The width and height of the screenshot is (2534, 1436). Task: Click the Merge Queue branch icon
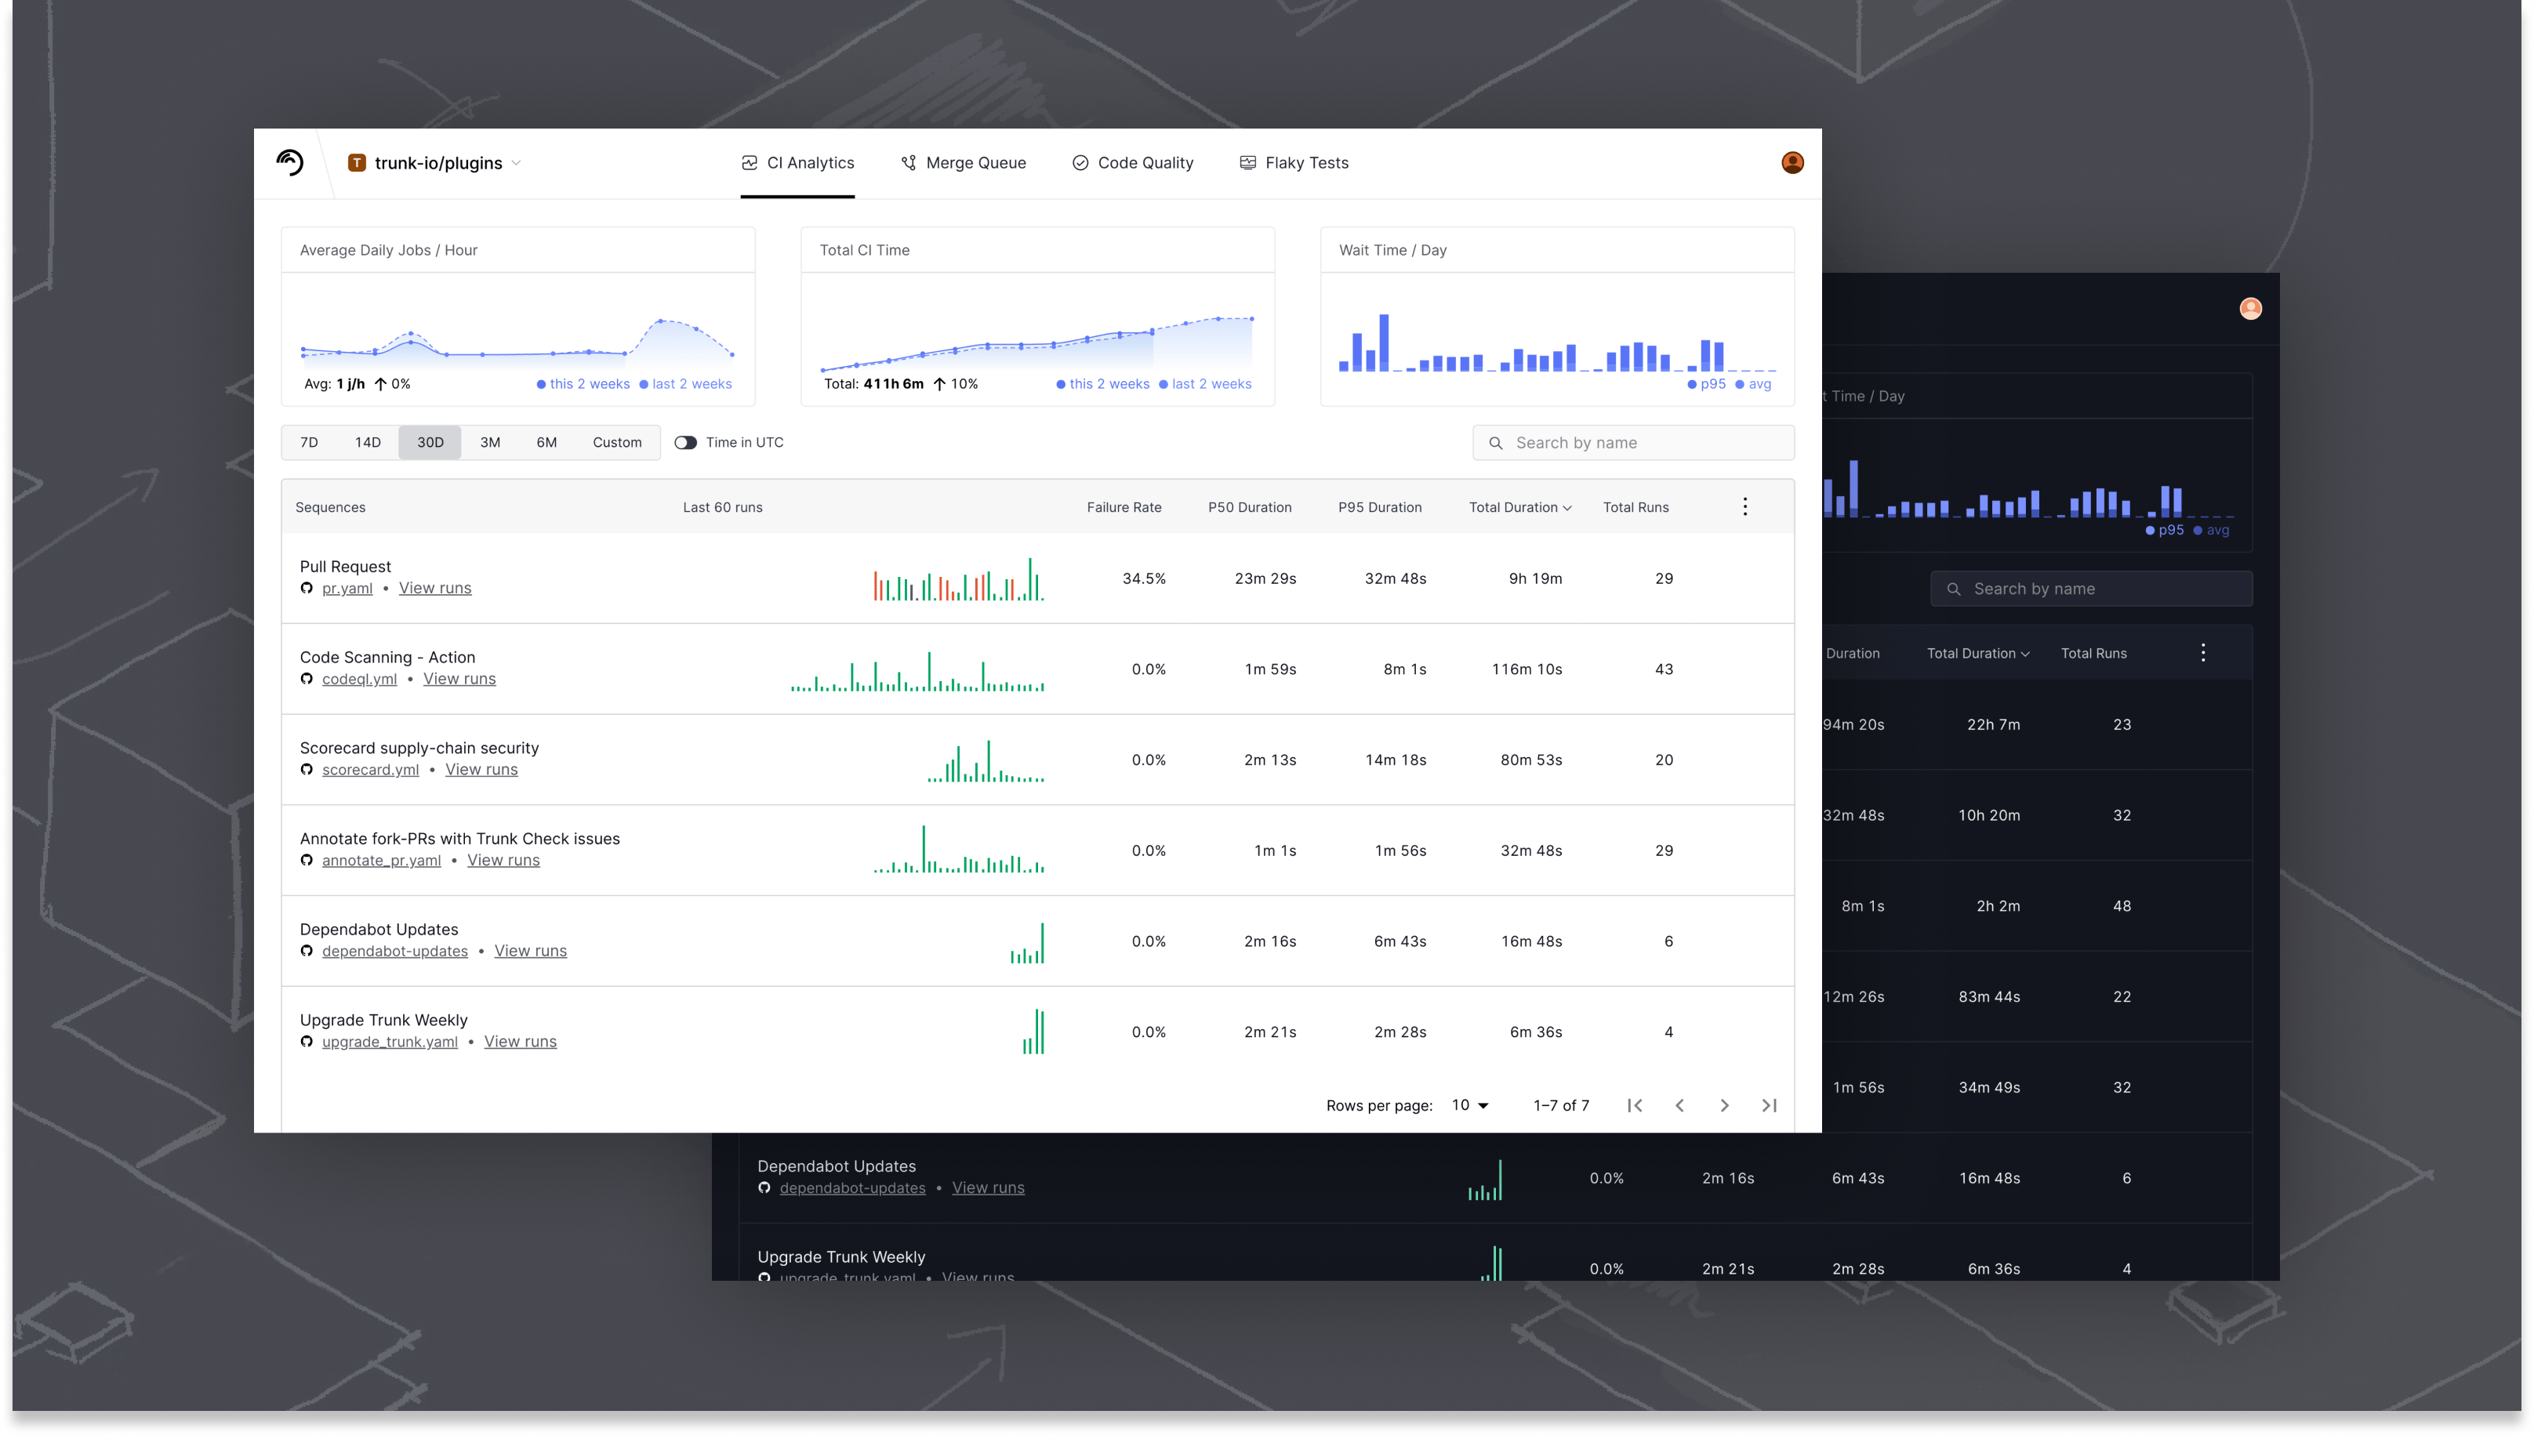coord(909,163)
